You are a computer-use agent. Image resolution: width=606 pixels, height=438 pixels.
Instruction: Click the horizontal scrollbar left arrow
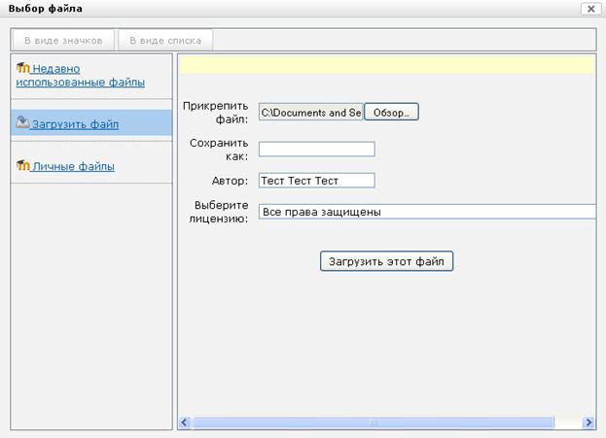185,422
